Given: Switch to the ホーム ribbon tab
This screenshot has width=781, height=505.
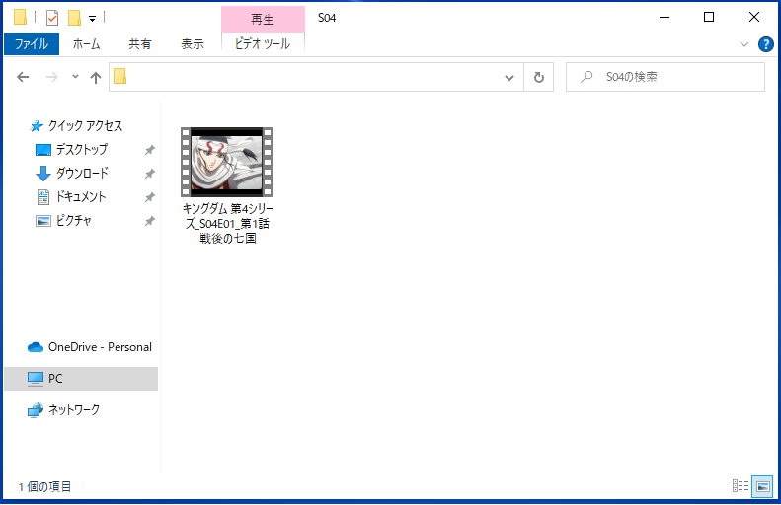Looking at the screenshot, I should [86, 43].
